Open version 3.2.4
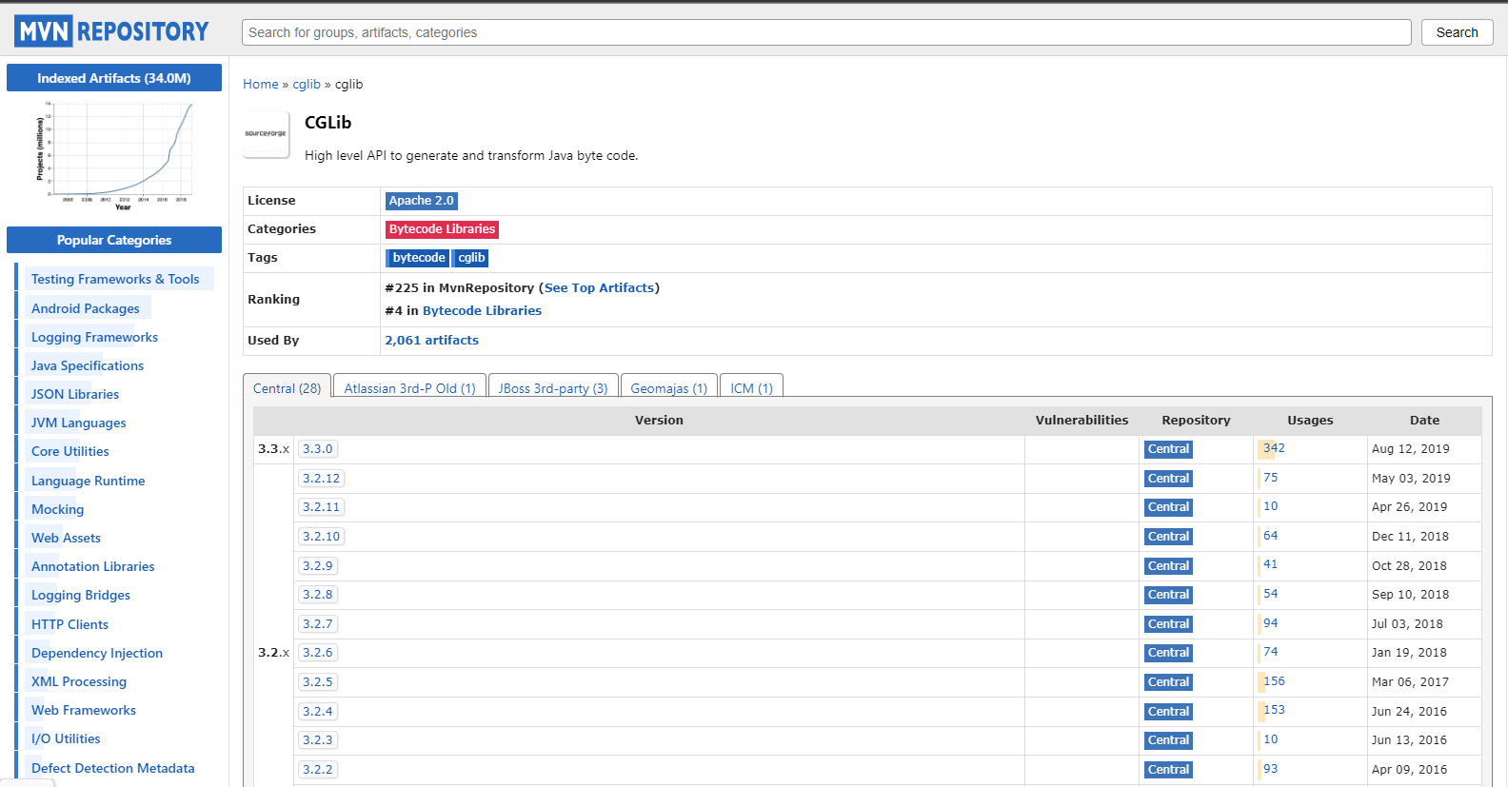 tap(318, 711)
